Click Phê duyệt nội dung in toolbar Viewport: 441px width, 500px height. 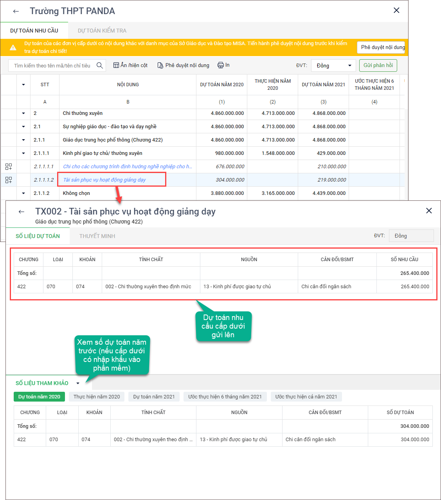(x=183, y=65)
